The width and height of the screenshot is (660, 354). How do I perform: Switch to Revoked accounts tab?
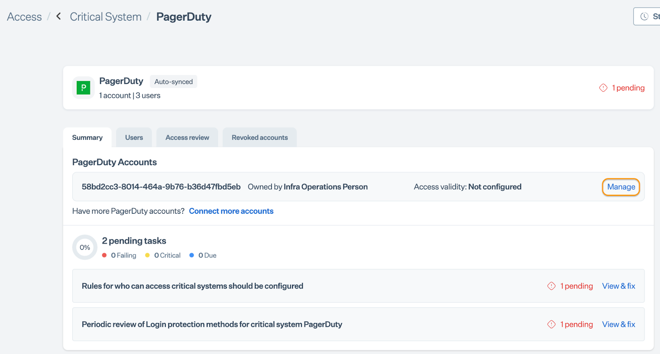(x=260, y=137)
